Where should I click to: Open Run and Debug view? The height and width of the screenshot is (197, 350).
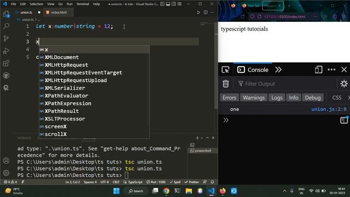[x=6, y=51]
